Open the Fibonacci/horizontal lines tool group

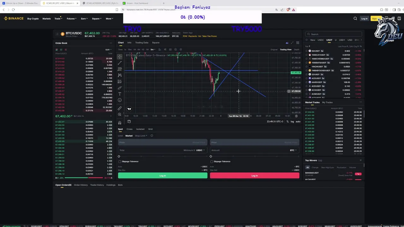[120, 69]
